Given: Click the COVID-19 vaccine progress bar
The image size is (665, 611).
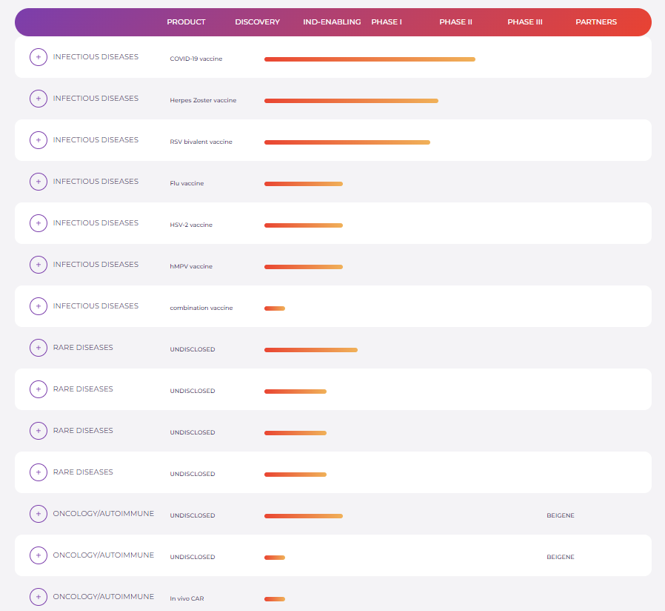Looking at the screenshot, I should pos(369,59).
